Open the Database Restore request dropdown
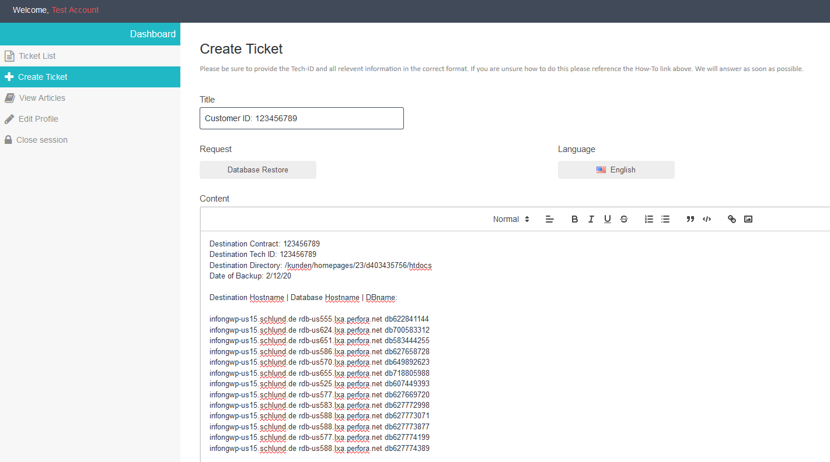830x462 pixels. coord(258,170)
